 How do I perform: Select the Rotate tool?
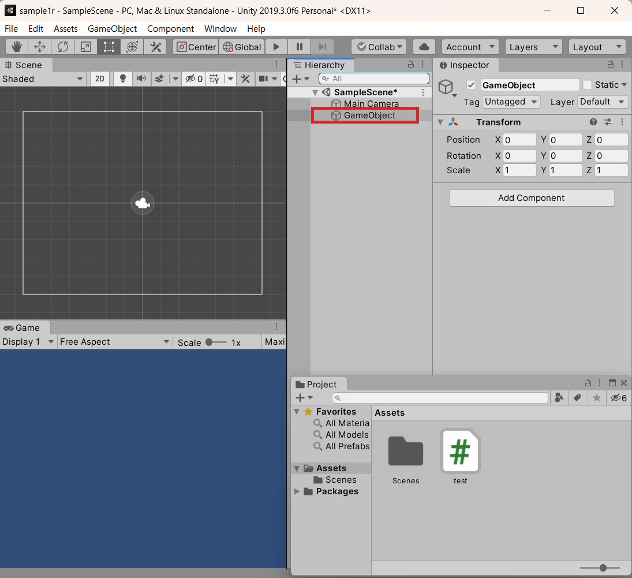tap(62, 47)
